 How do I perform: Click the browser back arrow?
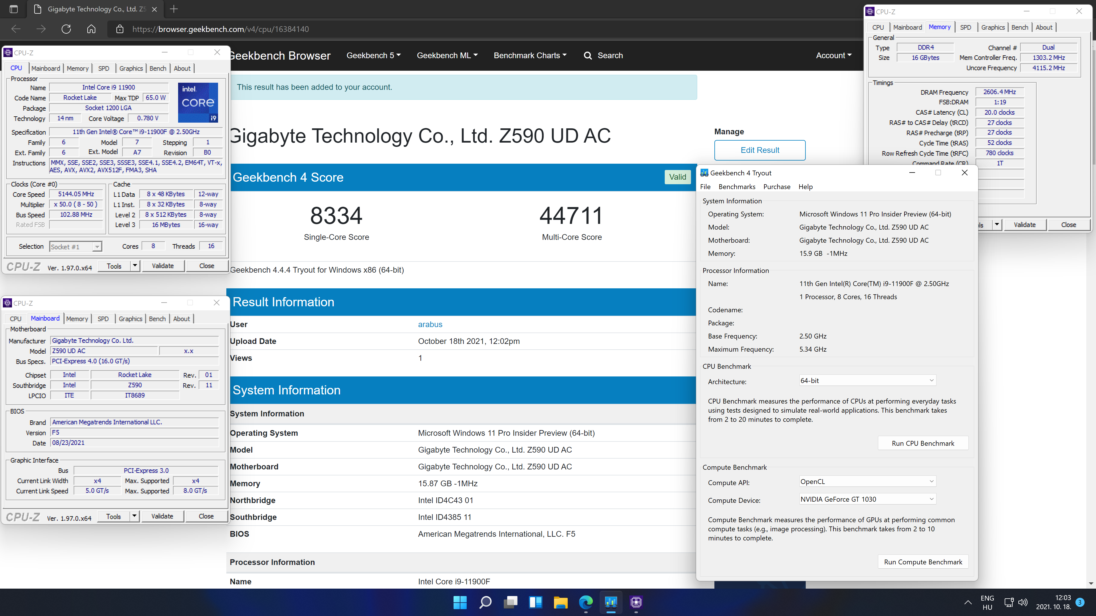pyautogui.click(x=16, y=29)
